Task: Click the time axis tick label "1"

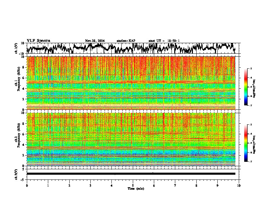Action: click(48, 186)
